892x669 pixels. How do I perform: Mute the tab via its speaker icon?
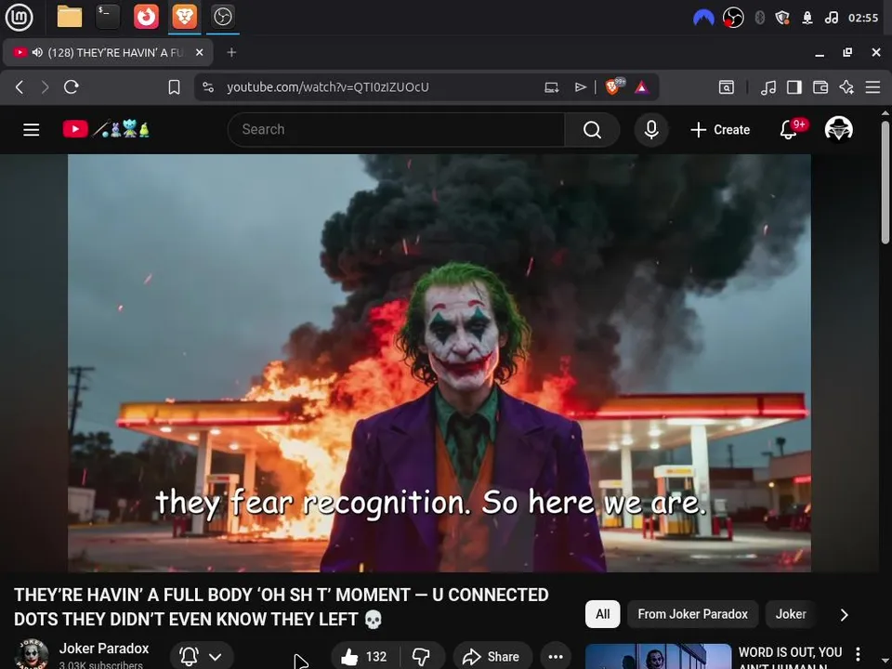click(x=37, y=52)
